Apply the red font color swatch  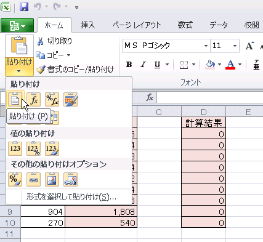[230, 65]
